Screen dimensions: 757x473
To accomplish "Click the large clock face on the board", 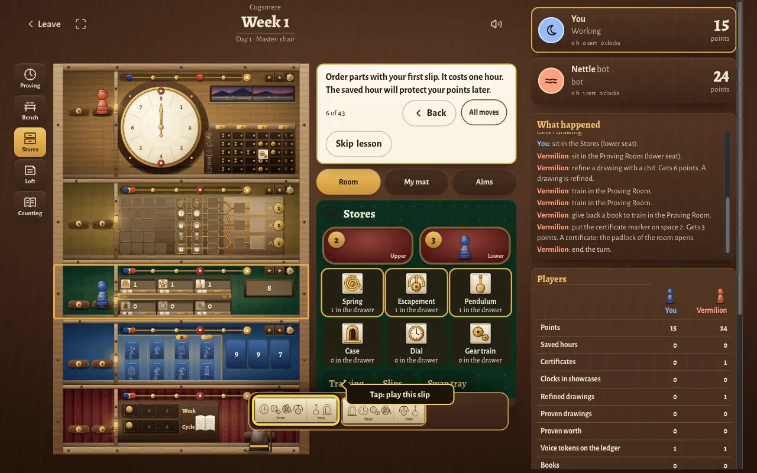I will coord(161,127).
